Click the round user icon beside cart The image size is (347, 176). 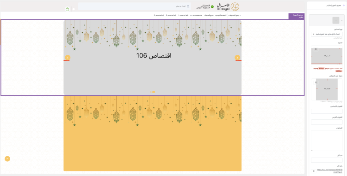(x=74, y=9)
